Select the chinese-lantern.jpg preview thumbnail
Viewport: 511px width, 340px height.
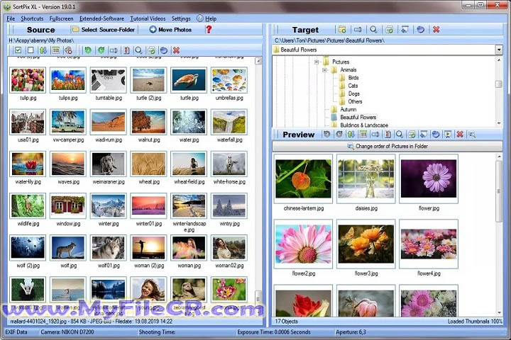point(303,178)
